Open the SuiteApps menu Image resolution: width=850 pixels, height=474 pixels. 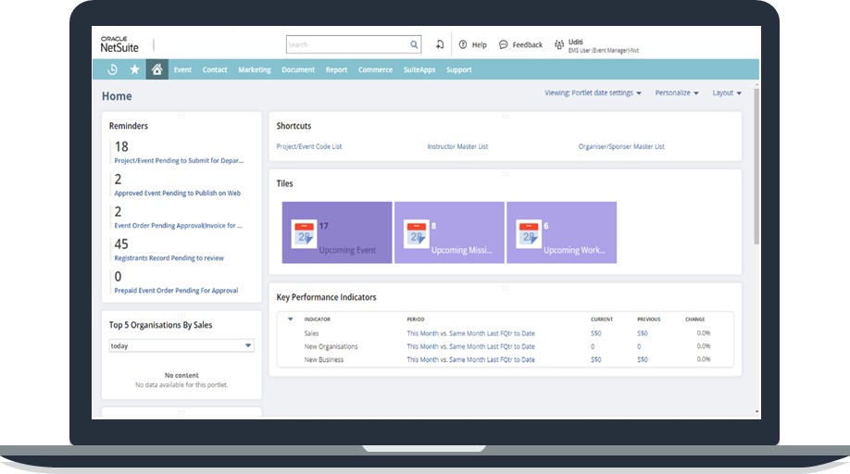pos(419,69)
